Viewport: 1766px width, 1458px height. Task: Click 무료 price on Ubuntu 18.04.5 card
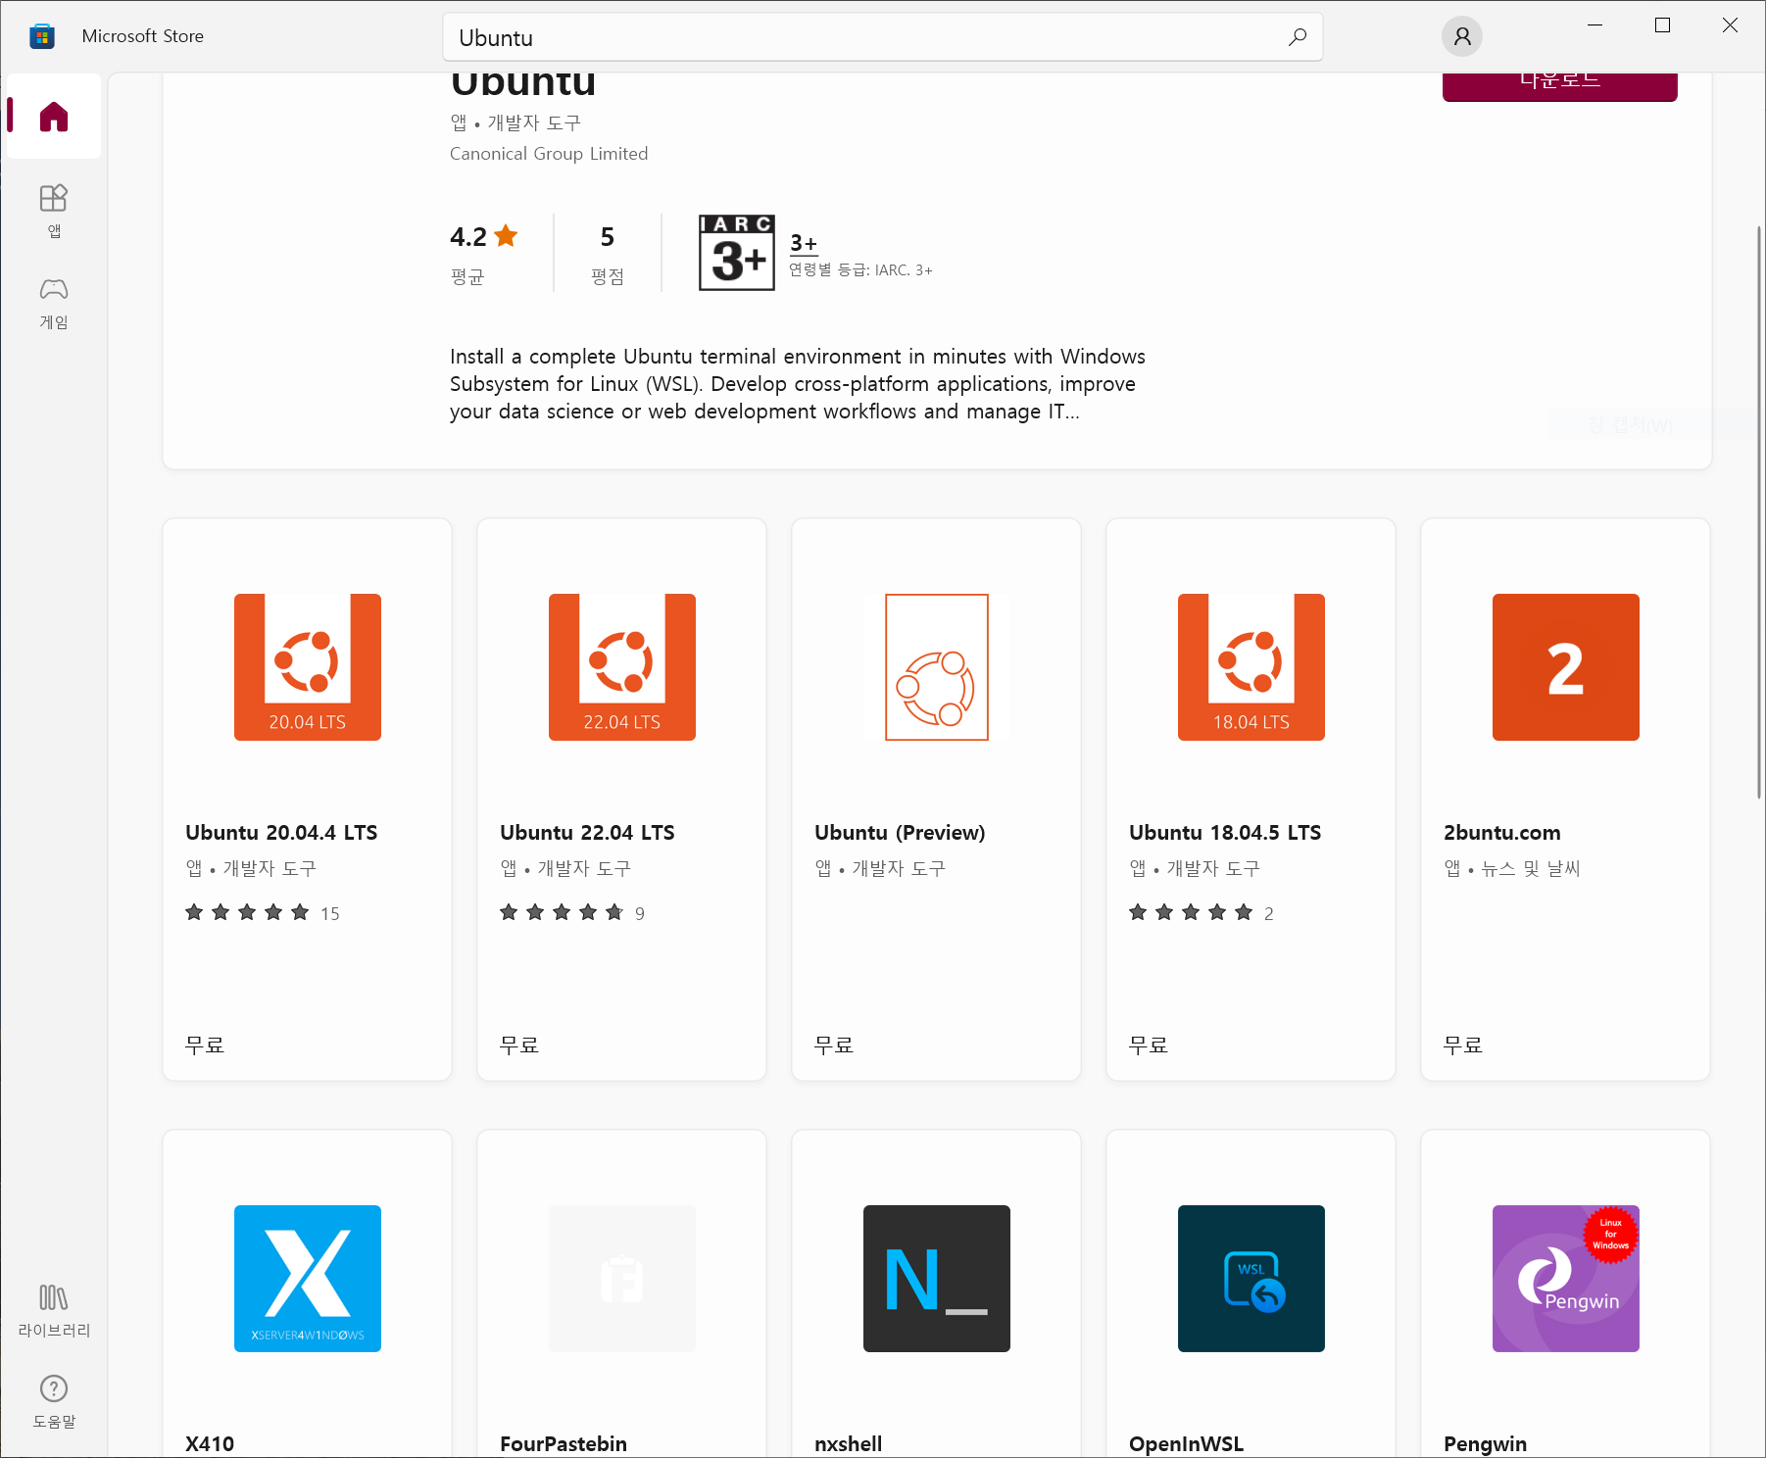click(1149, 1045)
